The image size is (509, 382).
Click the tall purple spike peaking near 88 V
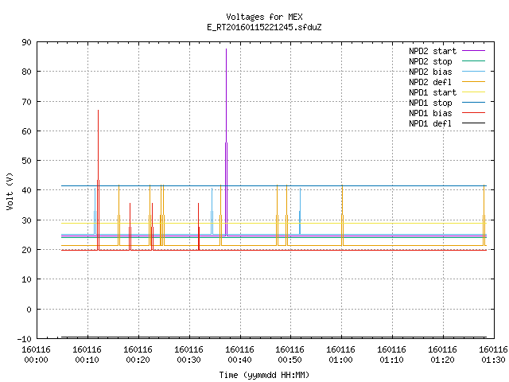(x=226, y=142)
